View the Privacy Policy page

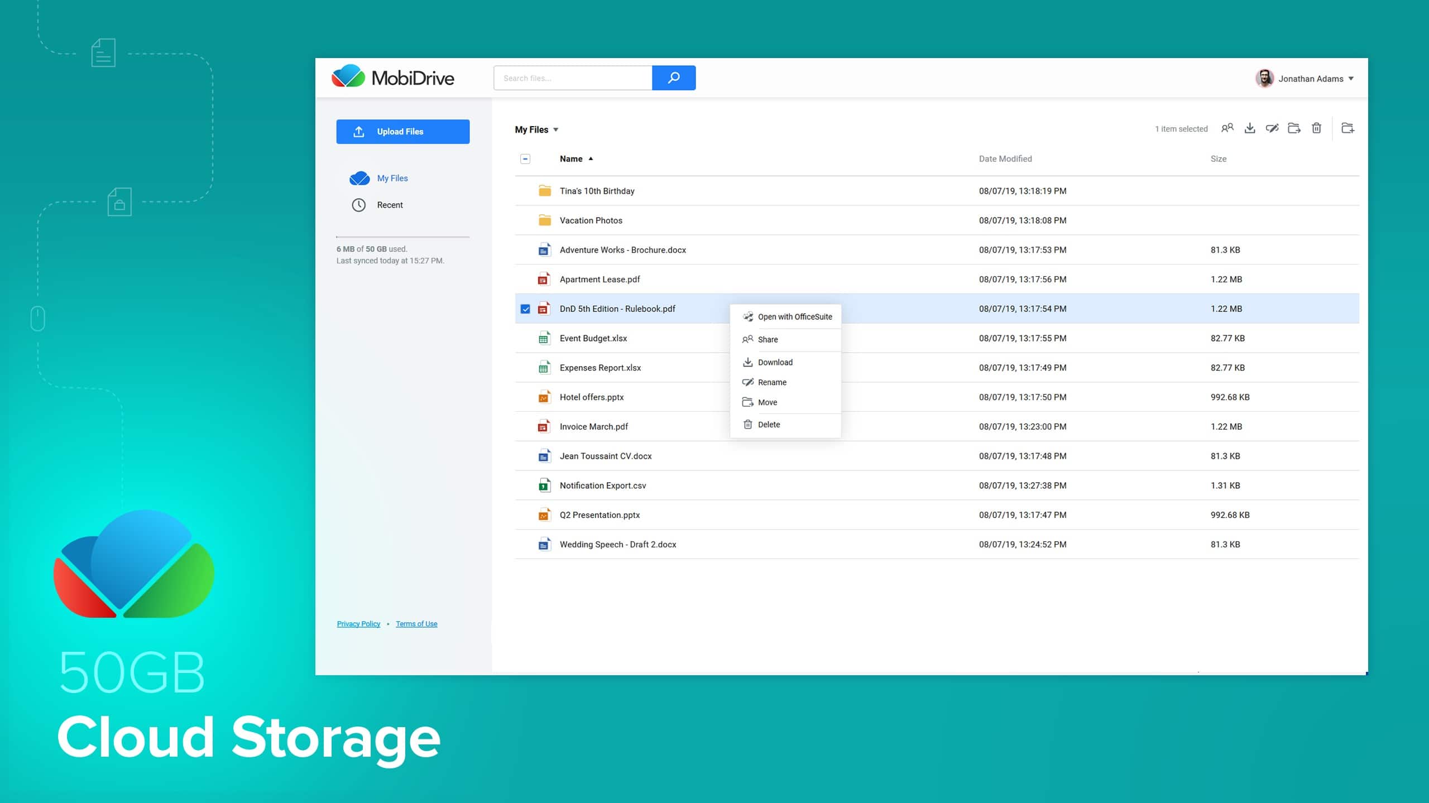tap(358, 623)
